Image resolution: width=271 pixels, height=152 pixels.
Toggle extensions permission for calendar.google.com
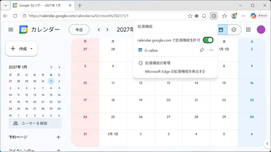(208, 40)
